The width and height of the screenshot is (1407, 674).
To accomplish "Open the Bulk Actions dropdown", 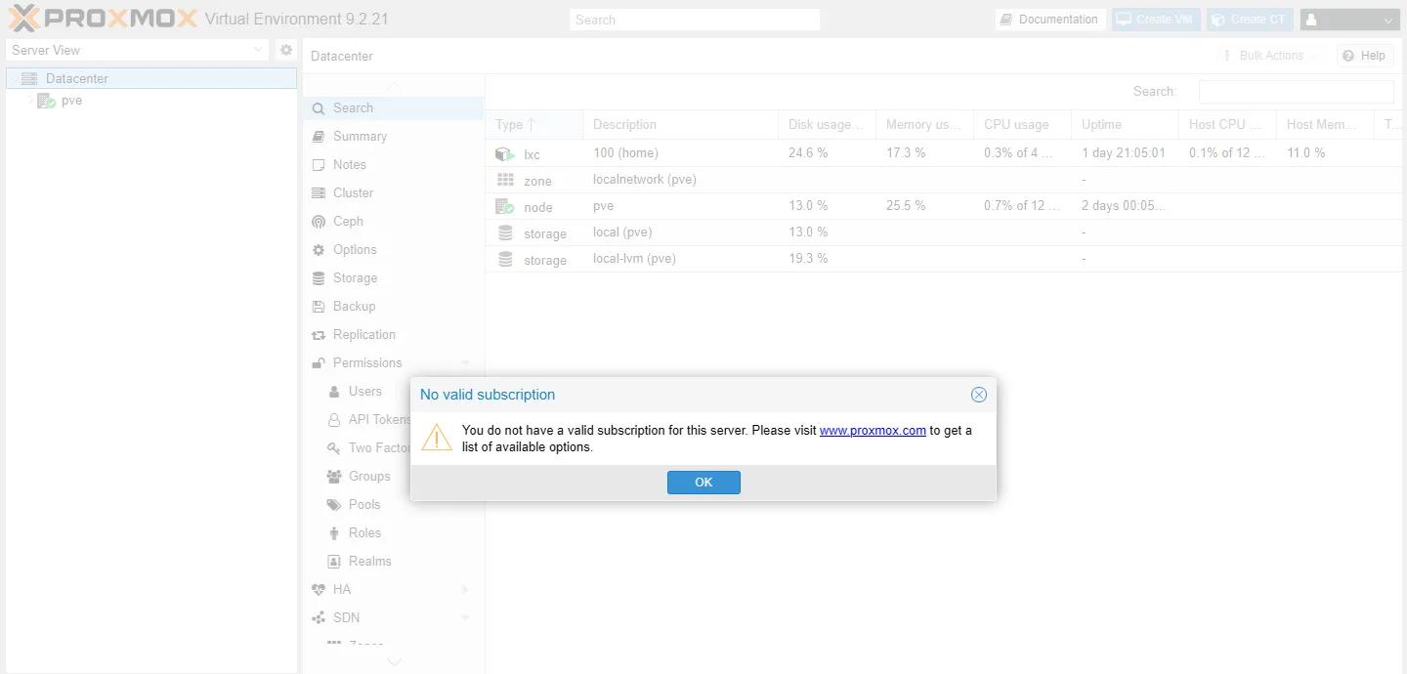I will pyautogui.click(x=1271, y=56).
